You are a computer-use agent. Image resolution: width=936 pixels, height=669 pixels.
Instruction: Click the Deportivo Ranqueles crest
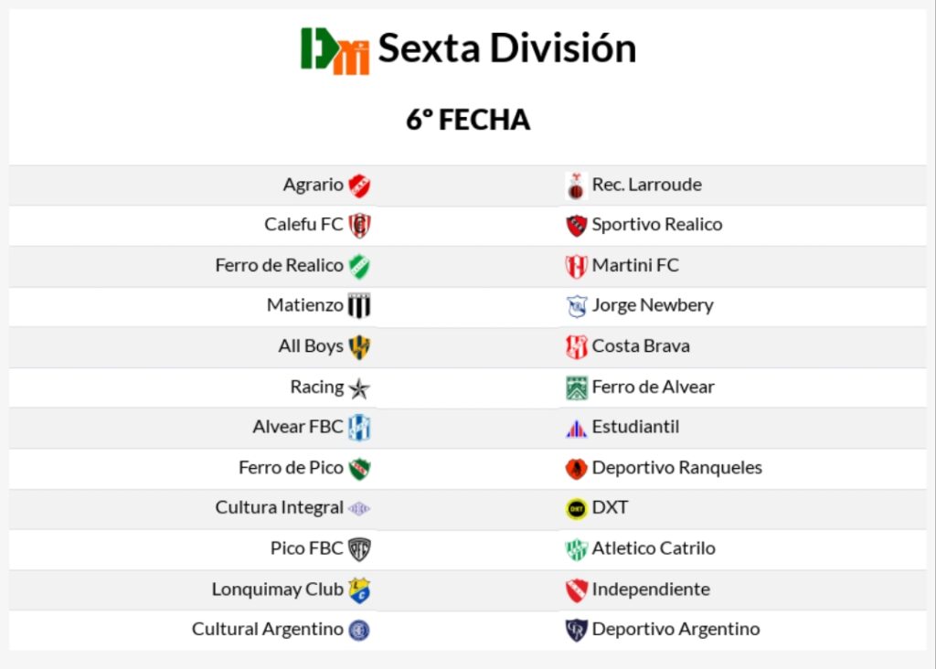click(x=576, y=469)
